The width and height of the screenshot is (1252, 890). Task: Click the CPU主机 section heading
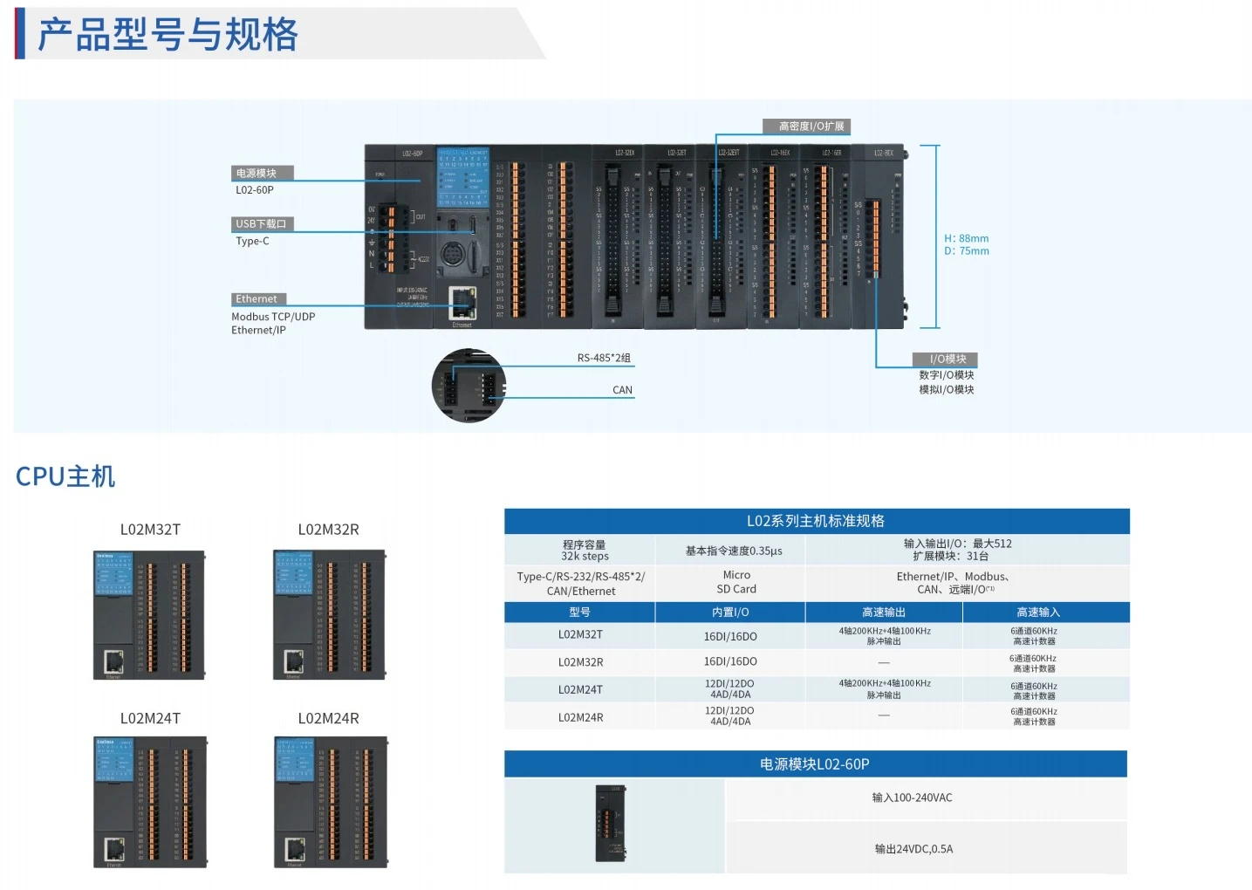click(65, 476)
